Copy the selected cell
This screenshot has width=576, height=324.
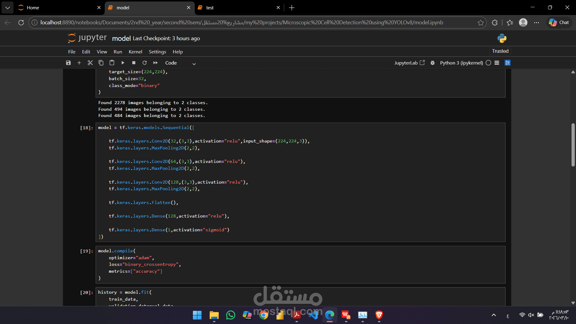[101, 63]
